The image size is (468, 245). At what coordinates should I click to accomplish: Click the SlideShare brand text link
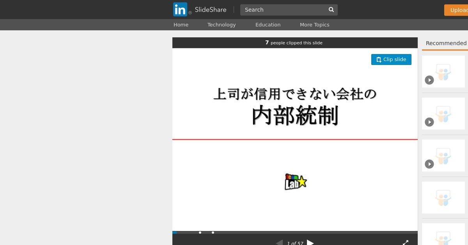(x=211, y=10)
